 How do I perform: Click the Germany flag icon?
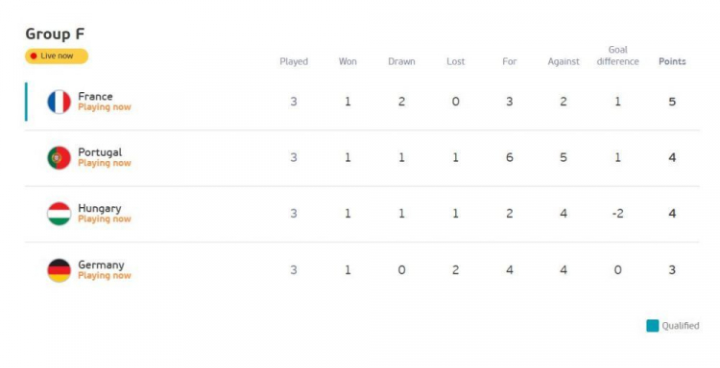tap(60, 270)
